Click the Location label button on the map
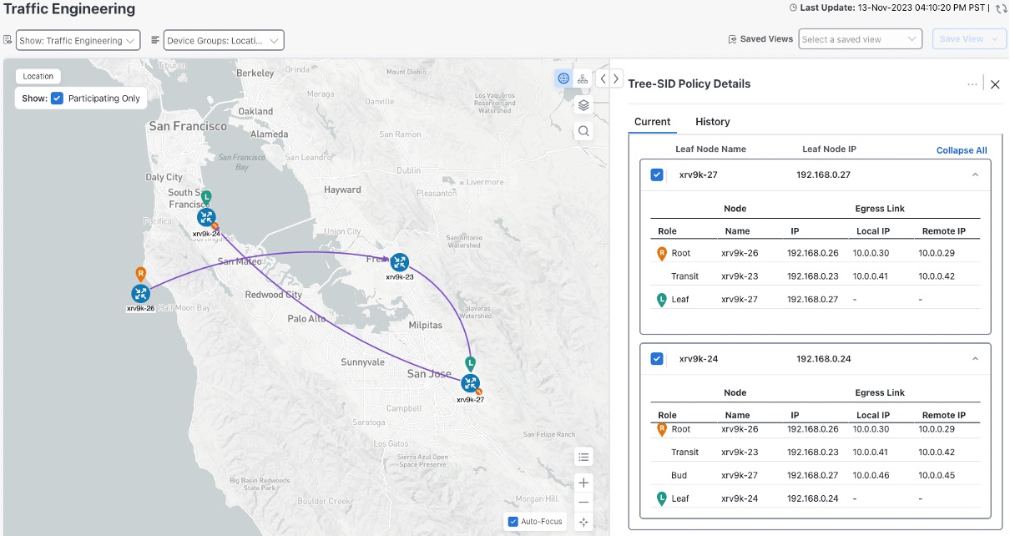 tap(38, 76)
